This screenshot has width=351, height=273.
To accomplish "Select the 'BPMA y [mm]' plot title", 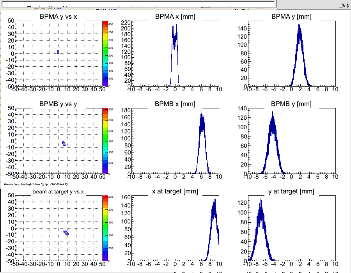I will pos(291,16).
